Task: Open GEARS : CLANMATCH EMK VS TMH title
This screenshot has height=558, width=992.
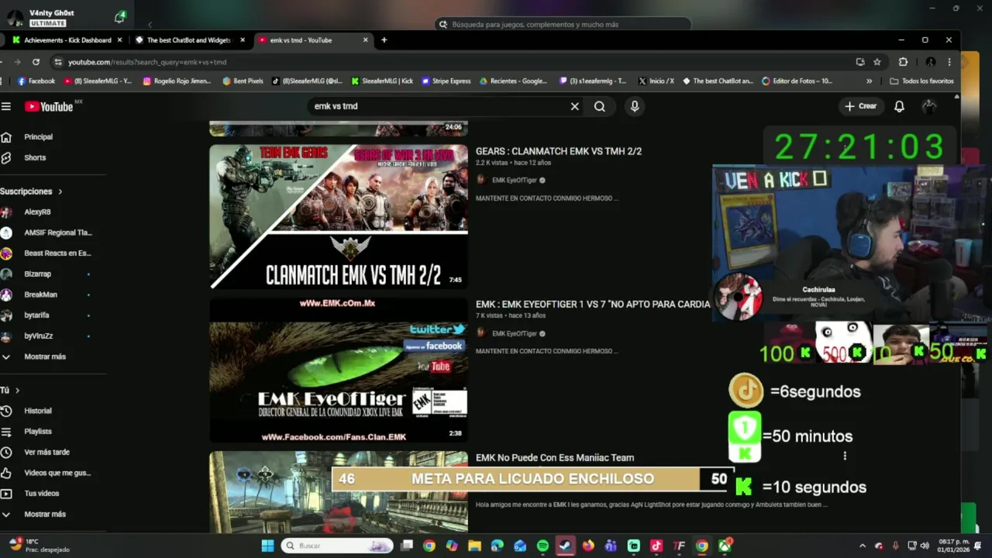Action: [x=559, y=151]
